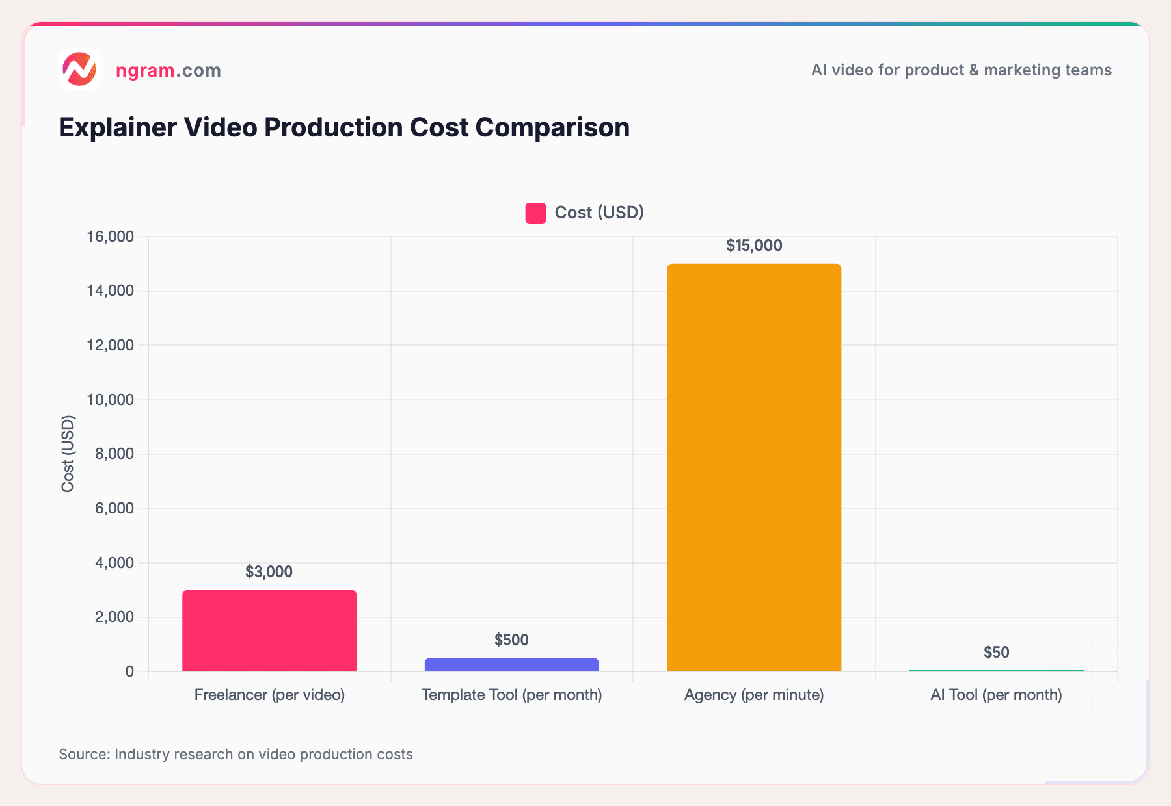Open the AI Tool (per month) category details
This screenshot has width=1171, height=806.
pos(995,695)
